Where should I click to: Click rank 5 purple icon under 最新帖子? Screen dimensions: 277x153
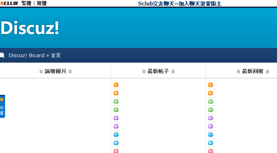pos(116,118)
